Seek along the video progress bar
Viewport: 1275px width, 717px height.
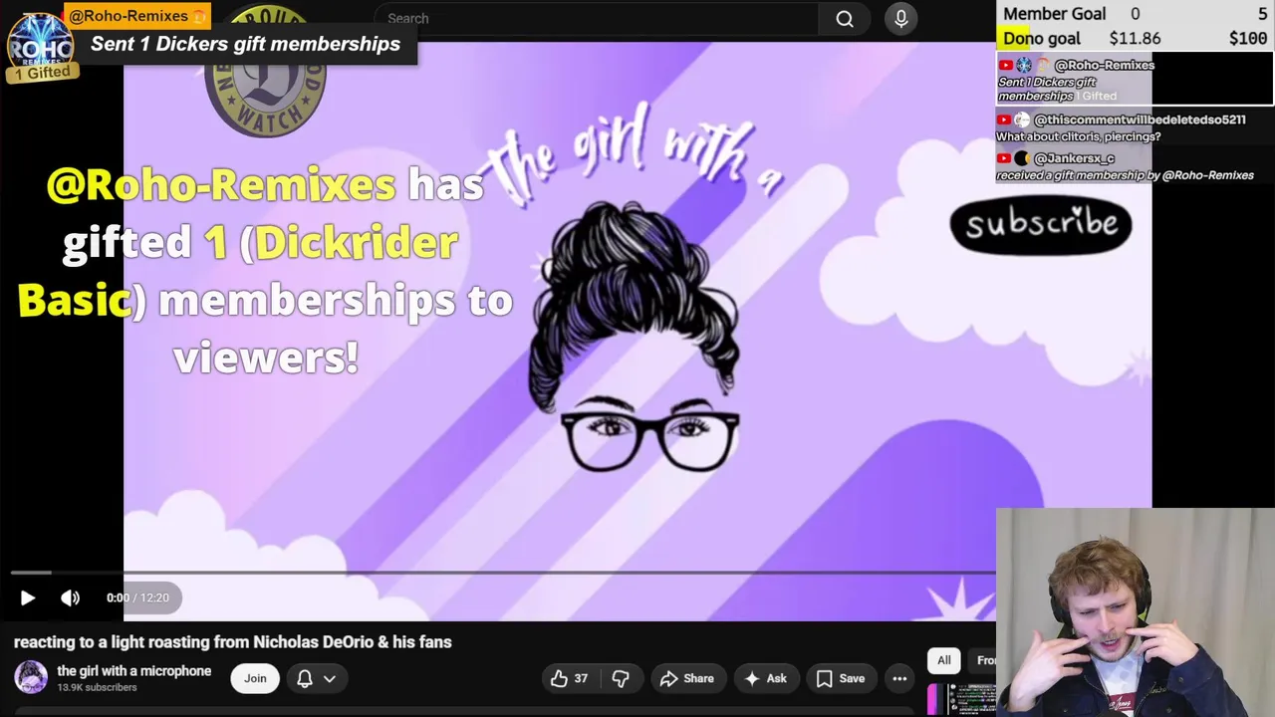point(503,573)
